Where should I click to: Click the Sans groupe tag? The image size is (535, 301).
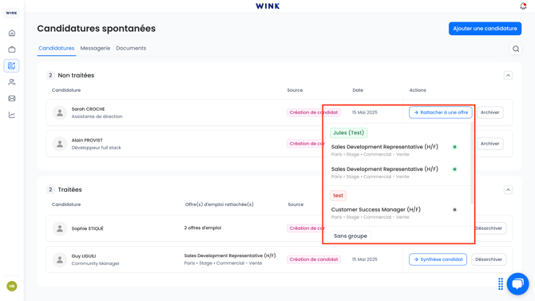[351, 236]
